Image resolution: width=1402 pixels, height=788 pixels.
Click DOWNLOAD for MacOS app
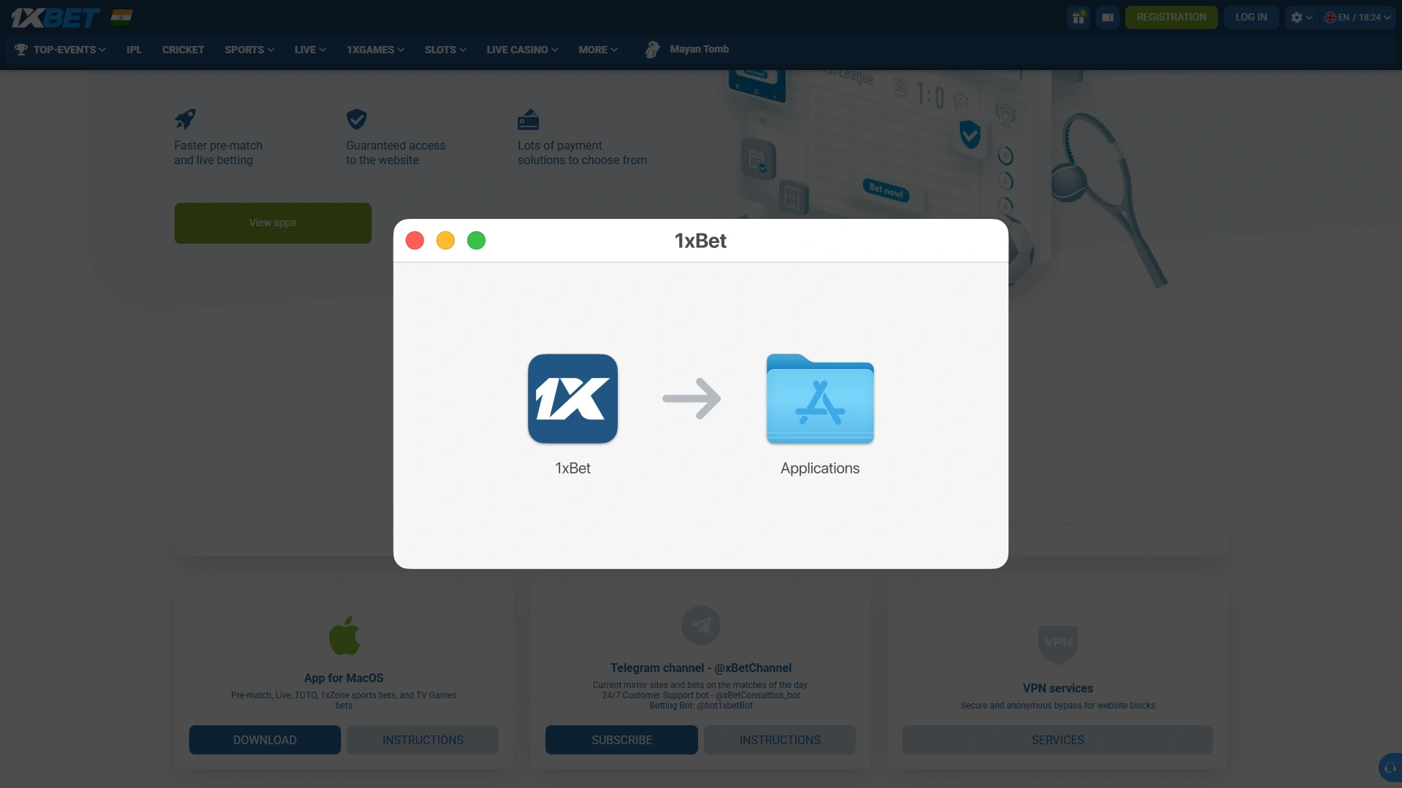click(x=265, y=740)
